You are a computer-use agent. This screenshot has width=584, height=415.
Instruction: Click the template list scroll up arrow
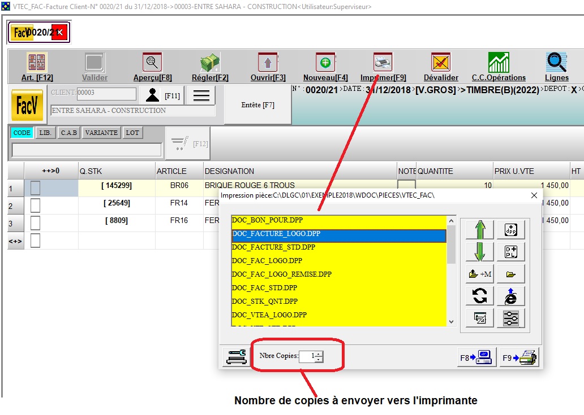click(451, 221)
